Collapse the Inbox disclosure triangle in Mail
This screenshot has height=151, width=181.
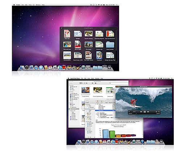[x=87, y=106]
